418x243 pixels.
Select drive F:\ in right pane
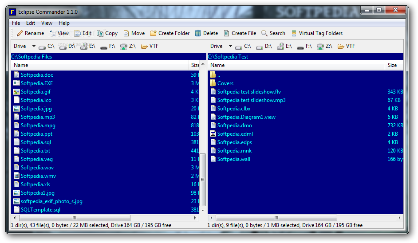click(x=304, y=47)
